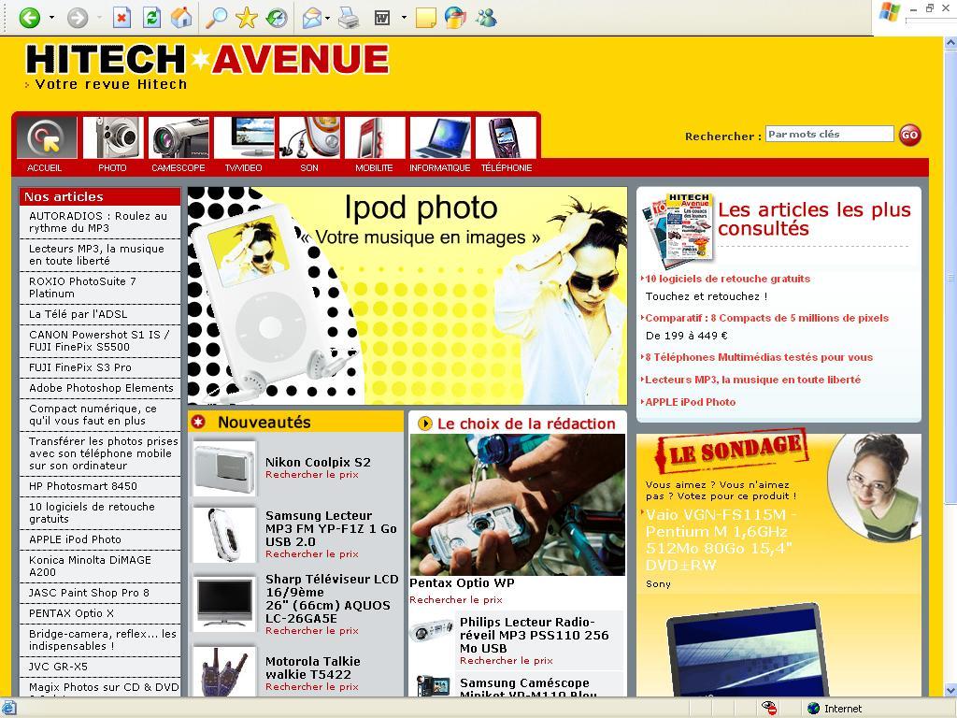Click the Samsung MP3 player thumbnail
This screenshot has height=718, width=957.
[x=224, y=535]
